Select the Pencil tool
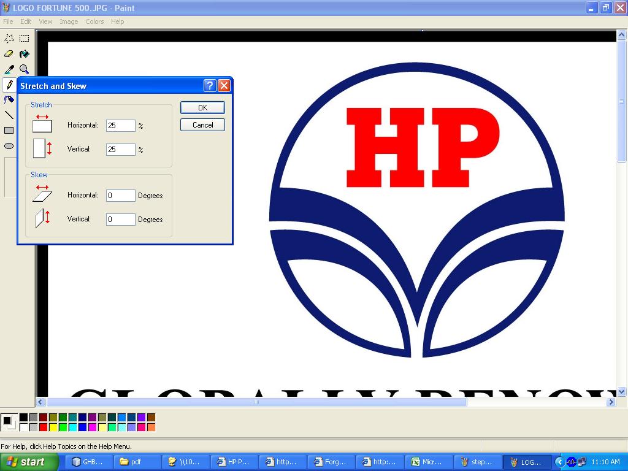Image resolution: width=628 pixels, height=471 pixels. 9,85
